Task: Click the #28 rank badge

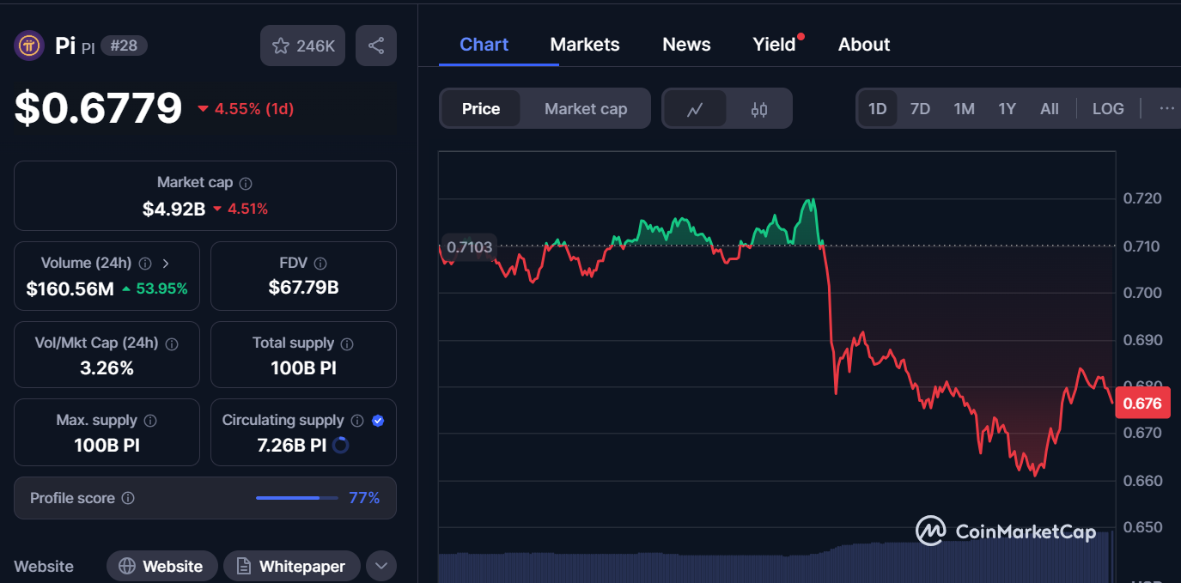Action: pyautogui.click(x=125, y=46)
